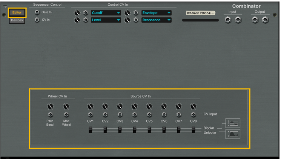This screenshot has height=160, width=281.
Task: Click the Wheel CV In heading
Action: click(x=57, y=96)
